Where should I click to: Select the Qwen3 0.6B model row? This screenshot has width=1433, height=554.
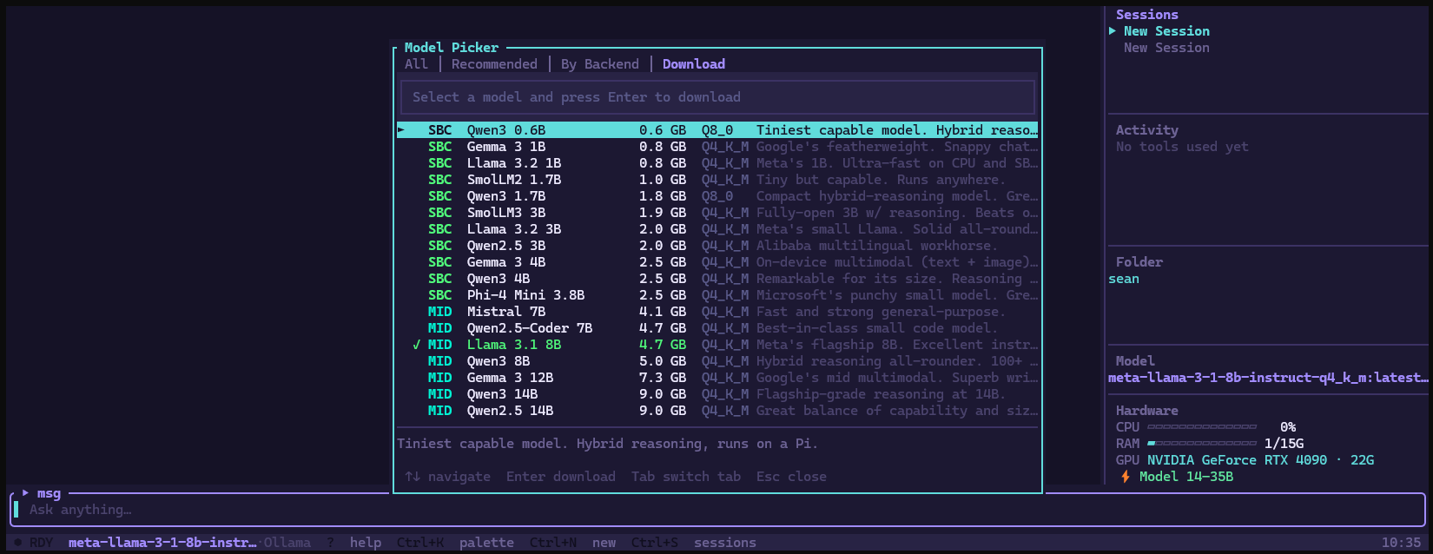tap(717, 130)
